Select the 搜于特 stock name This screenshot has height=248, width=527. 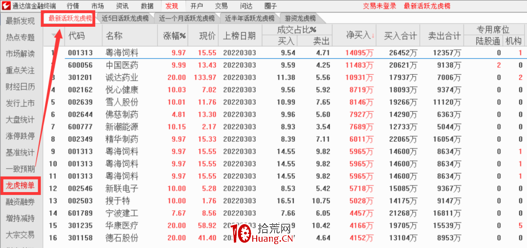(118, 201)
